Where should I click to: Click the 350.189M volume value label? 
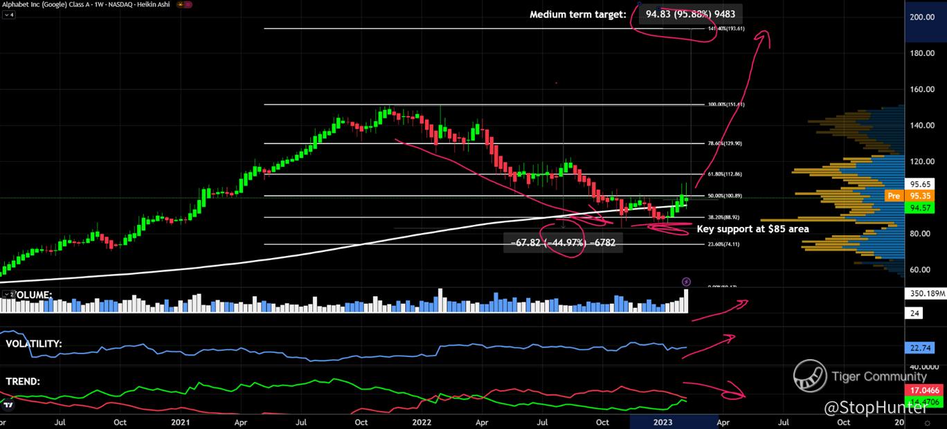[926, 293]
